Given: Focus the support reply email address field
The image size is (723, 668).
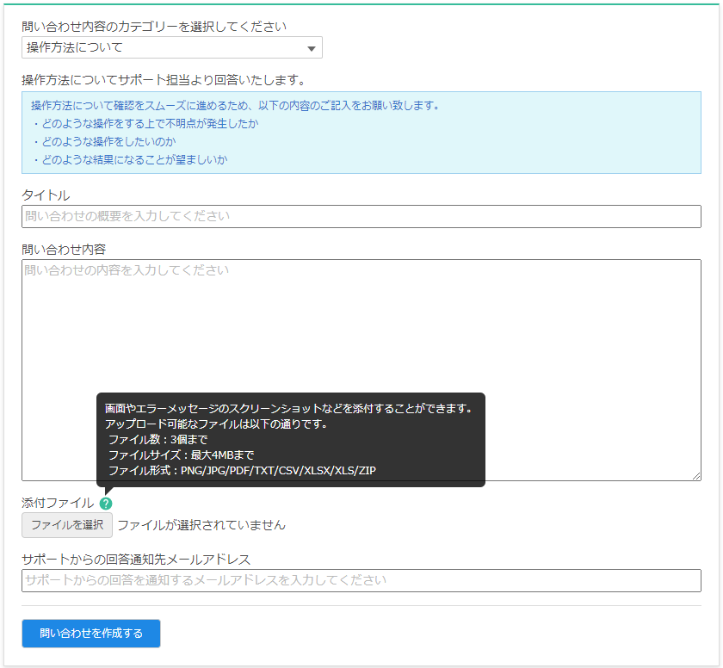Looking at the screenshot, I should [361, 580].
